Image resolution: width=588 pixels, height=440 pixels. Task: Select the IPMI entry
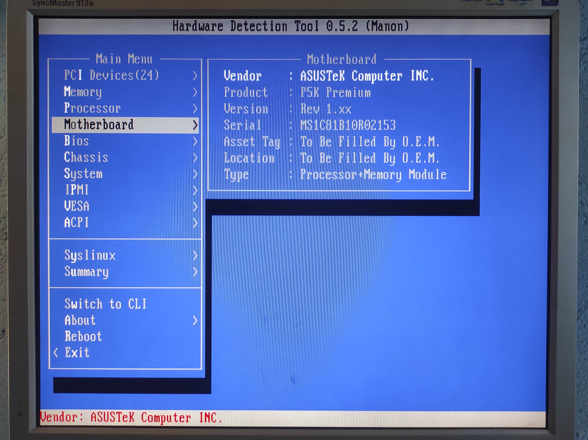[77, 190]
